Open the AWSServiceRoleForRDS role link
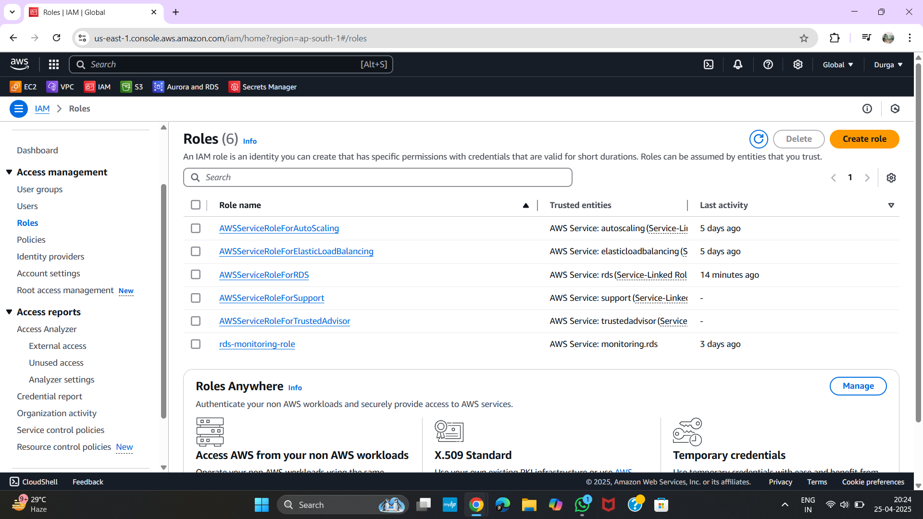This screenshot has width=923, height=519. pos(264,275)
